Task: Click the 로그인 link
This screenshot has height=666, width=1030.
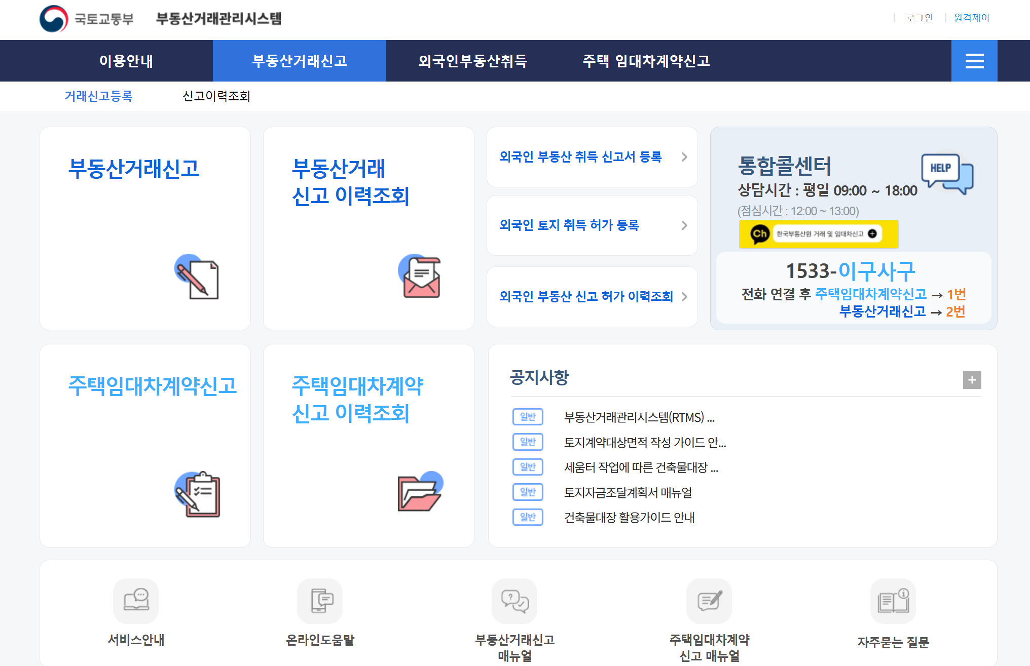Action: point(919,18)
